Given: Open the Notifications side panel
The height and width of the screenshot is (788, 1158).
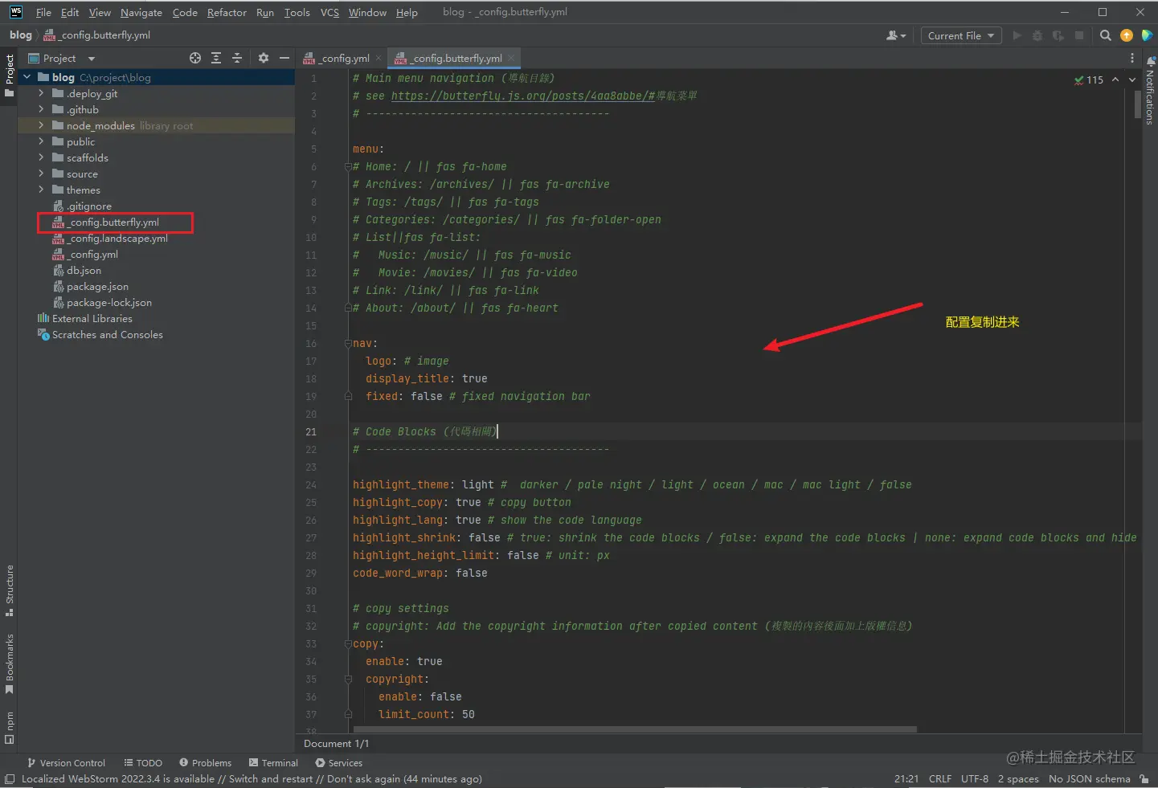Looking at the screenshot, I should (1150, 91).
